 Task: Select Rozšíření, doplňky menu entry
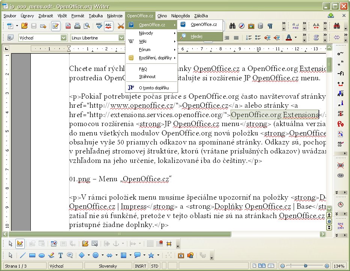click(x=152, y=58)
